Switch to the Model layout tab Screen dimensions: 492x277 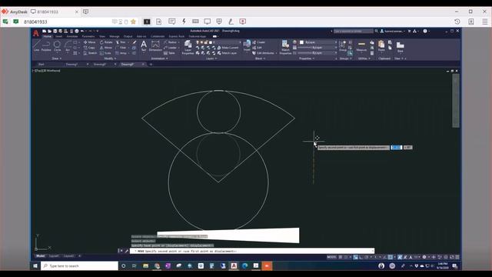[x=40, y=256]
